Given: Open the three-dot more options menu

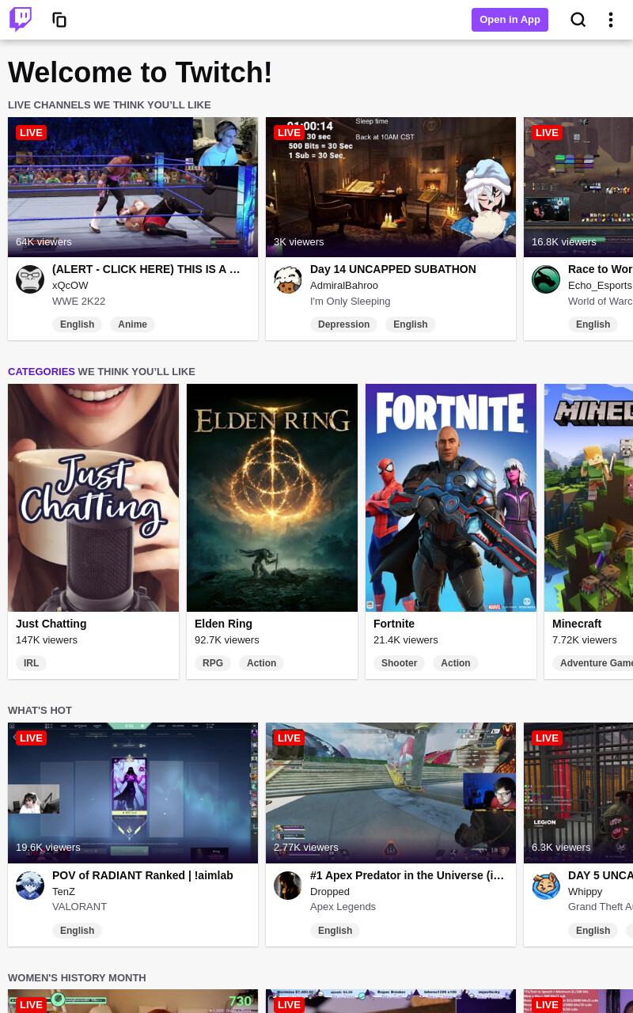Looking at the screenshot, I should (610, 20).
